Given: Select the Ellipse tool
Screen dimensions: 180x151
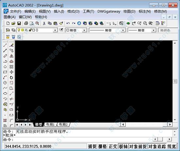Looking at the screenshot, I should (5, 93).
